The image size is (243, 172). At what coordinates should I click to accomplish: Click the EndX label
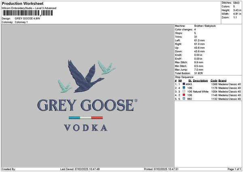(179, 55)
